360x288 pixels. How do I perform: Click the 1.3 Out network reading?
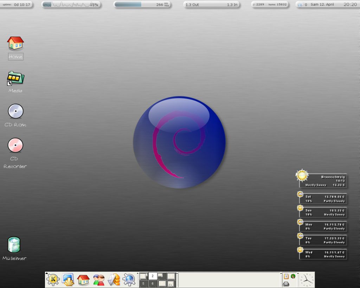[192, 5]
